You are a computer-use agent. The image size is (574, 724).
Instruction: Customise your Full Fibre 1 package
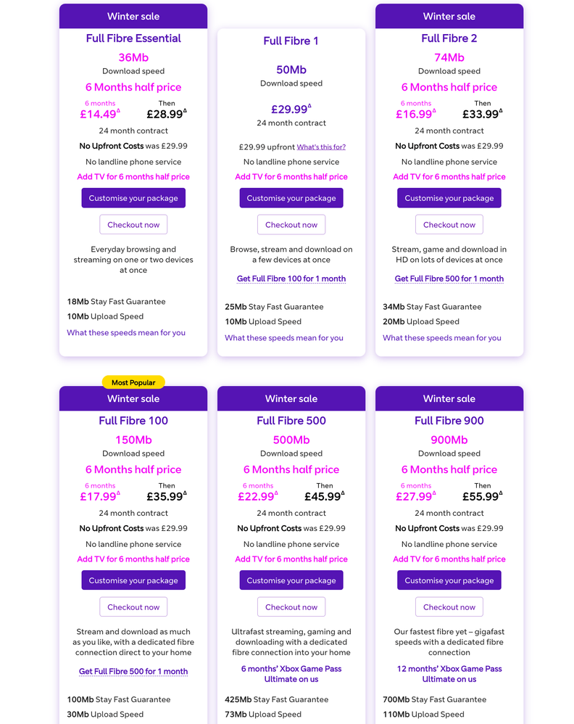click(291, 198)
